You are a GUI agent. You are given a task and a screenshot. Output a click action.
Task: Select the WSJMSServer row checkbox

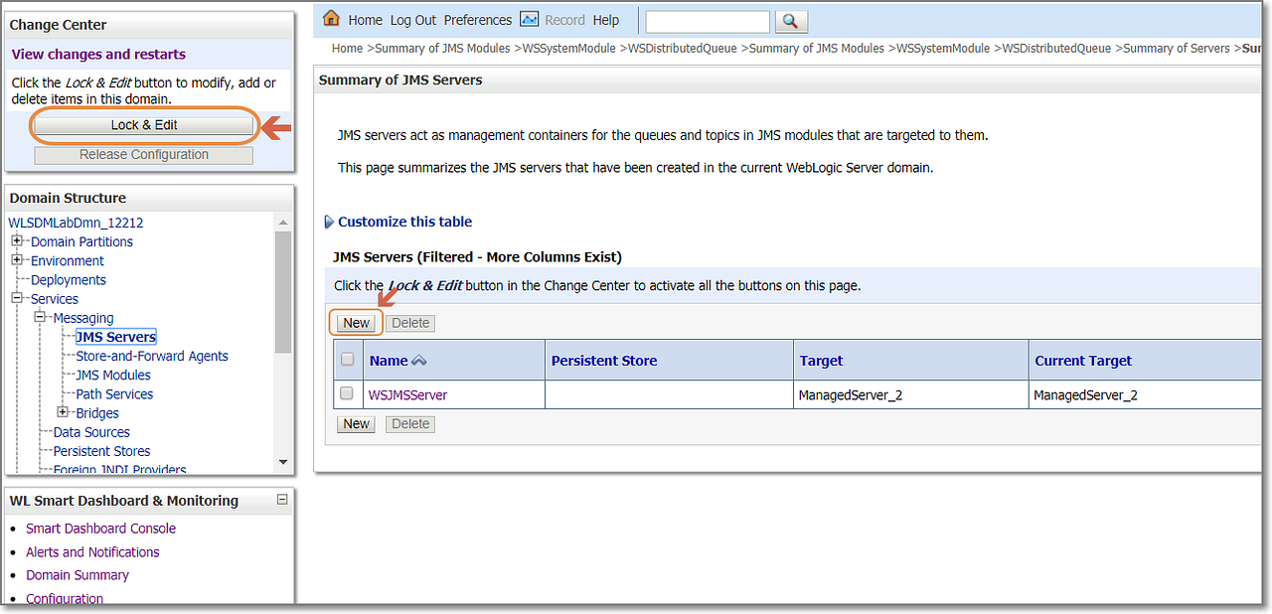click(x=346, y=393)
